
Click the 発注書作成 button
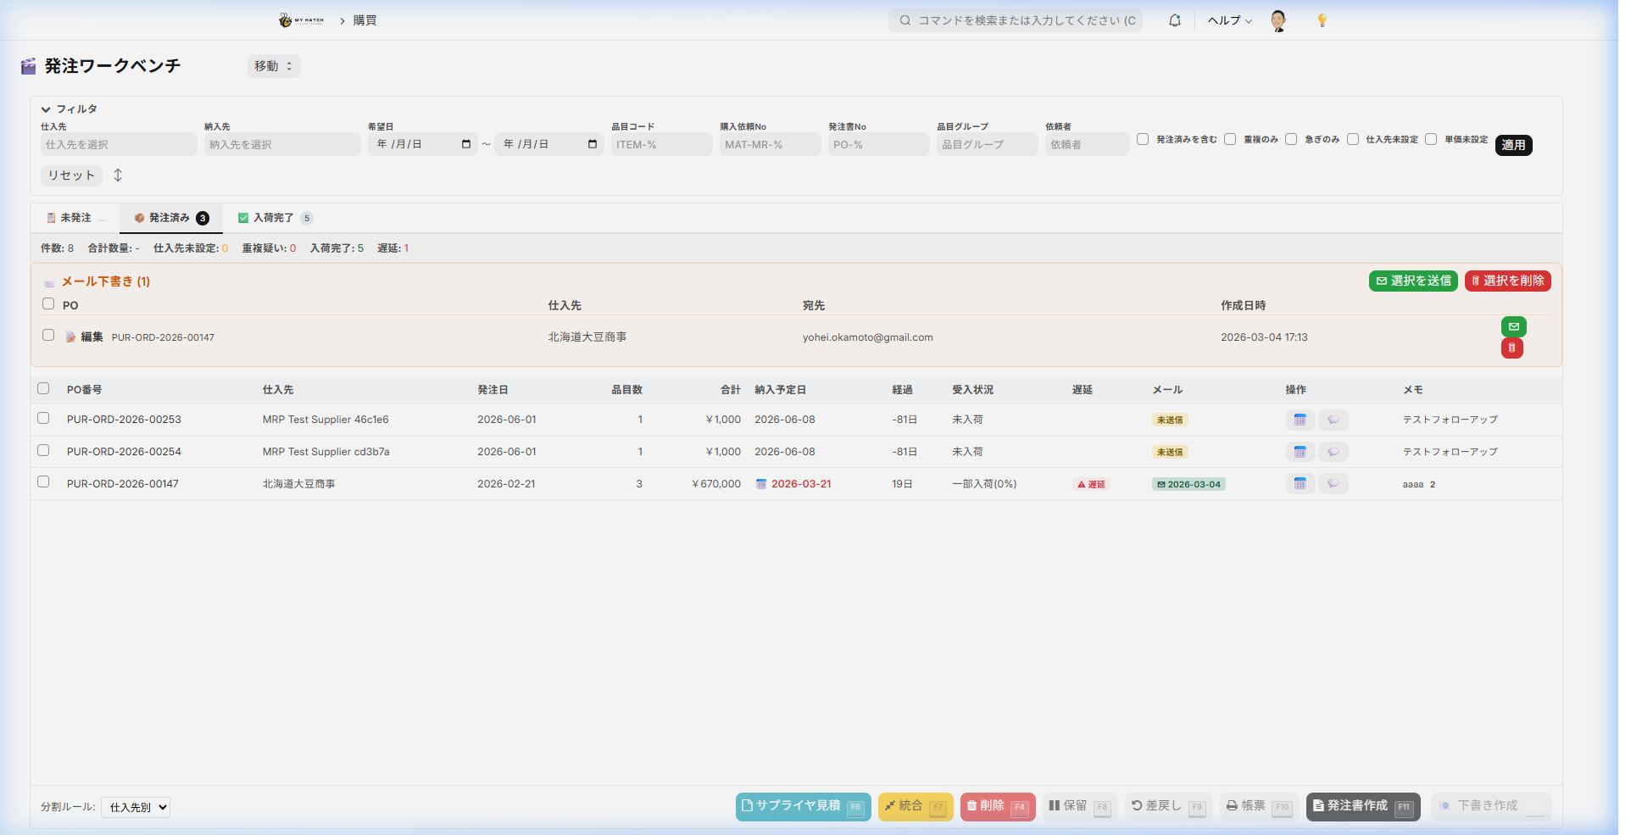click(x=1362, y=805)
